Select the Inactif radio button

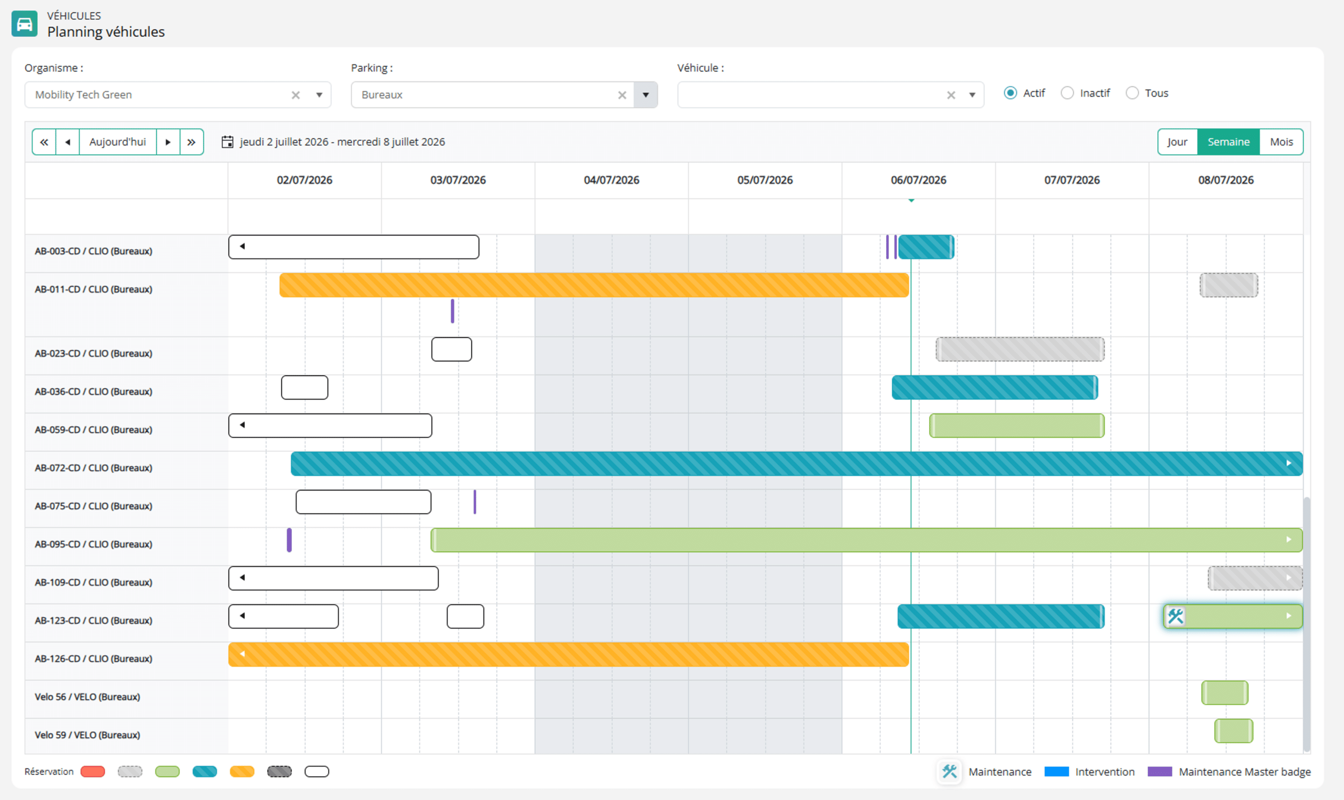pos(1067,93)
